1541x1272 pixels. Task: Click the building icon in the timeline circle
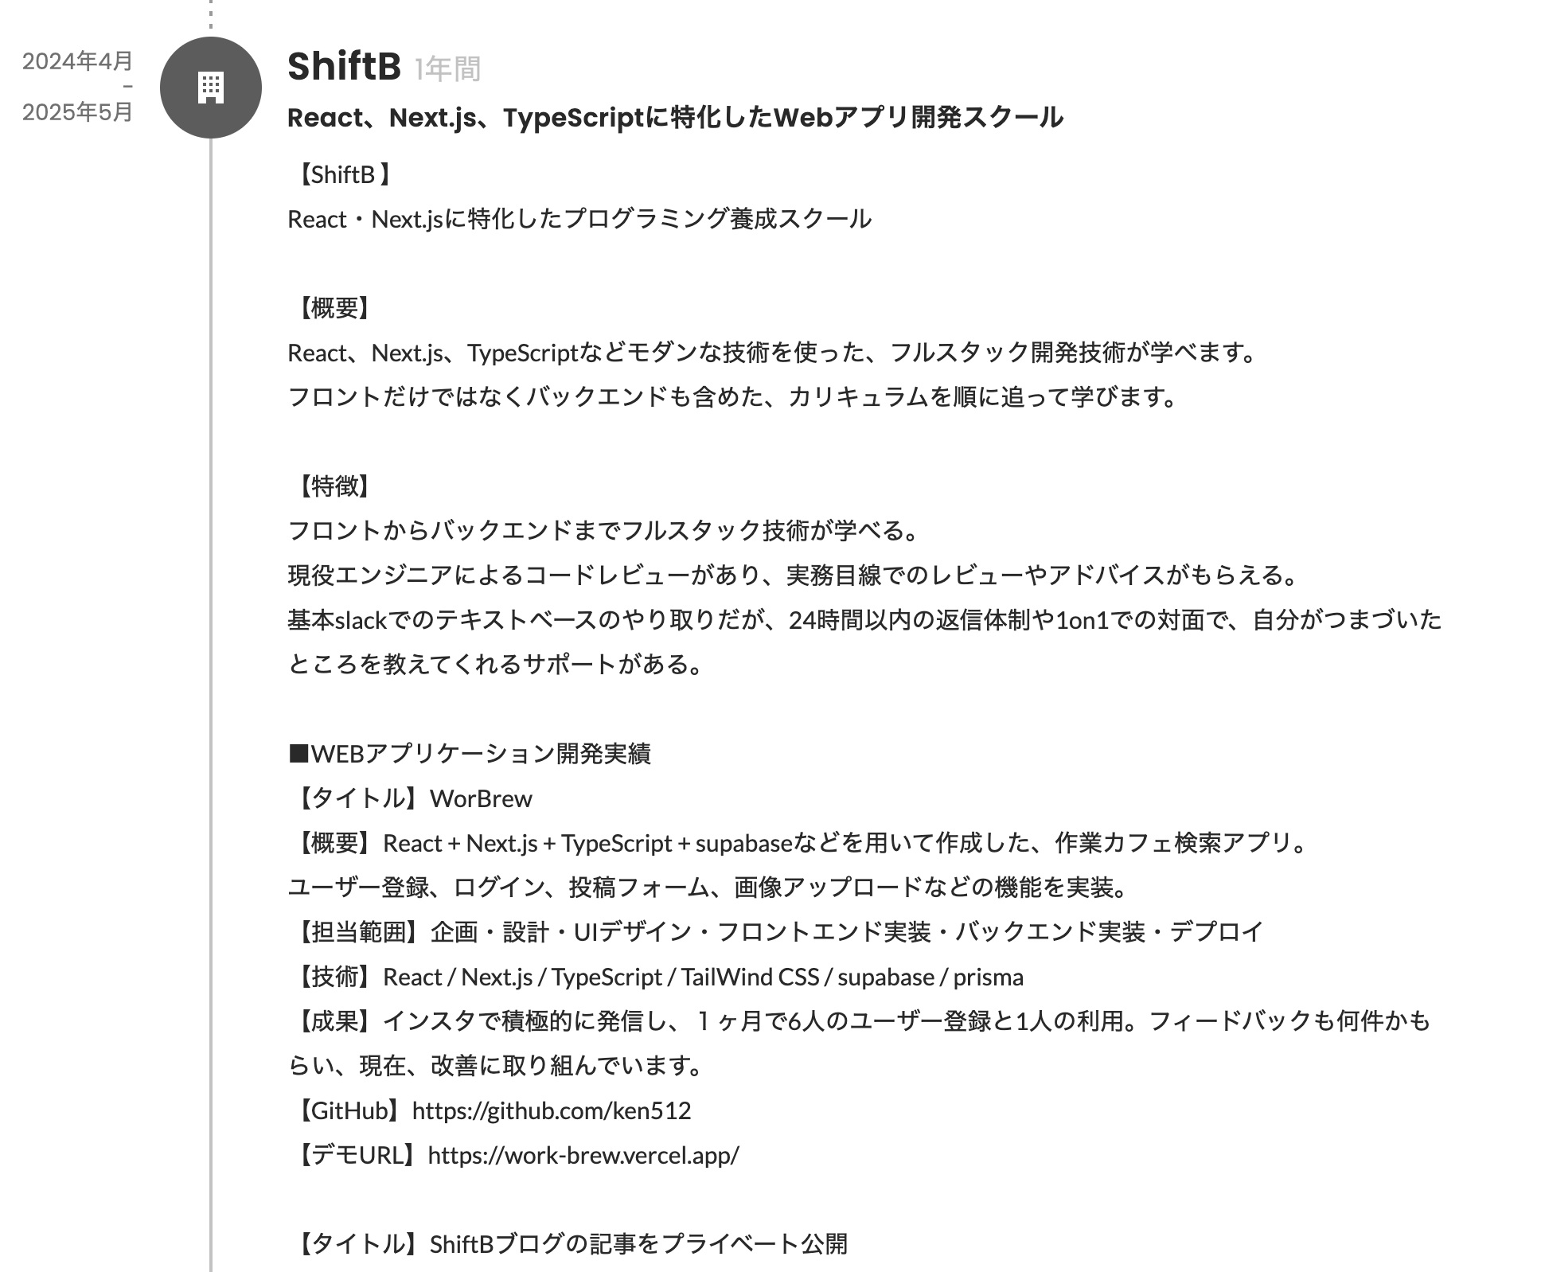[x=211, y=88]
